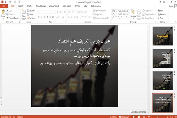Switch to DESIGN tab
Screen dimensions: 177x118
[x=30, y=6]
